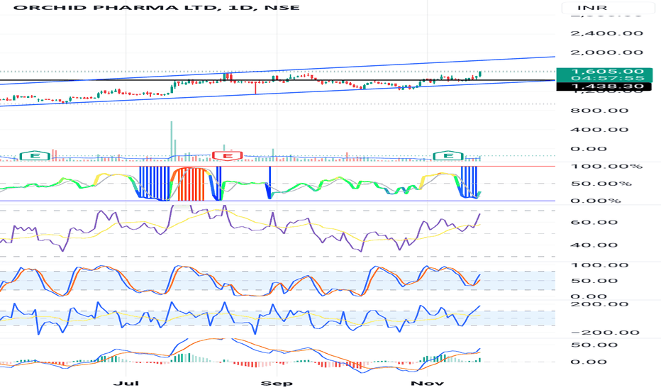
Task: Click the 2,000.00 price axis label
Action: tap(606, 52)
